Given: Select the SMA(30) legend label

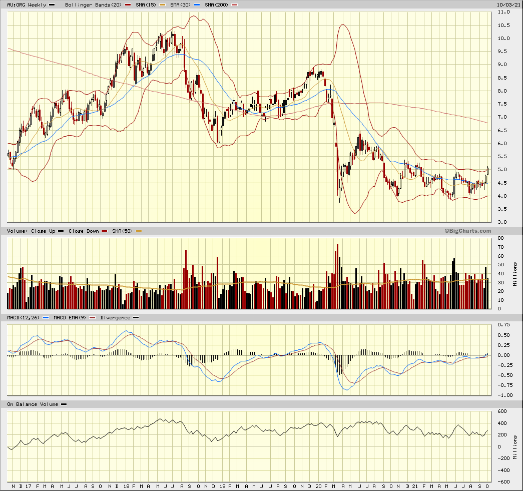Looking at the screenshot, I should pyautogui.click(x=180, y=5).
